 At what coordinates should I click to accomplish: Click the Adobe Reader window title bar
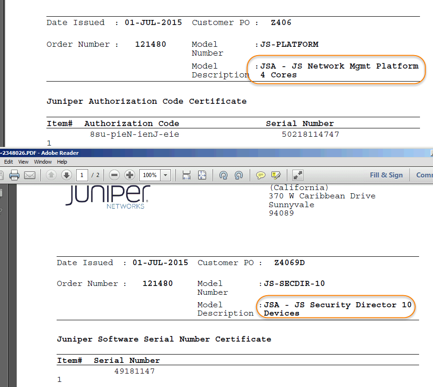tap(216, 153)
